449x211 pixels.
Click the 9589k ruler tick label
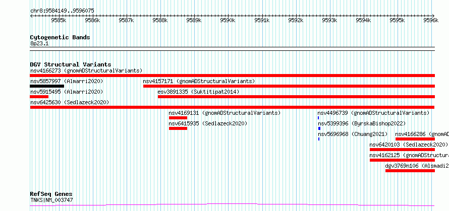194,20
